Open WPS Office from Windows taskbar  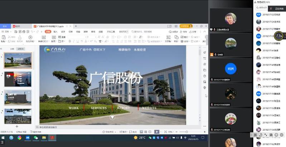[52, 138]
